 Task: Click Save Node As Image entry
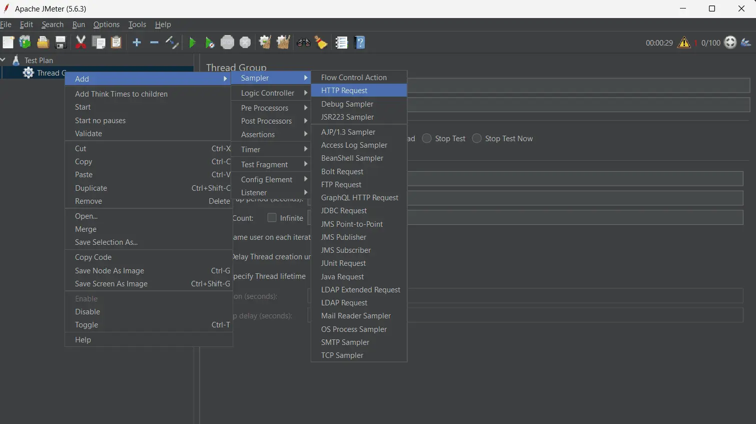pos(149,271)
